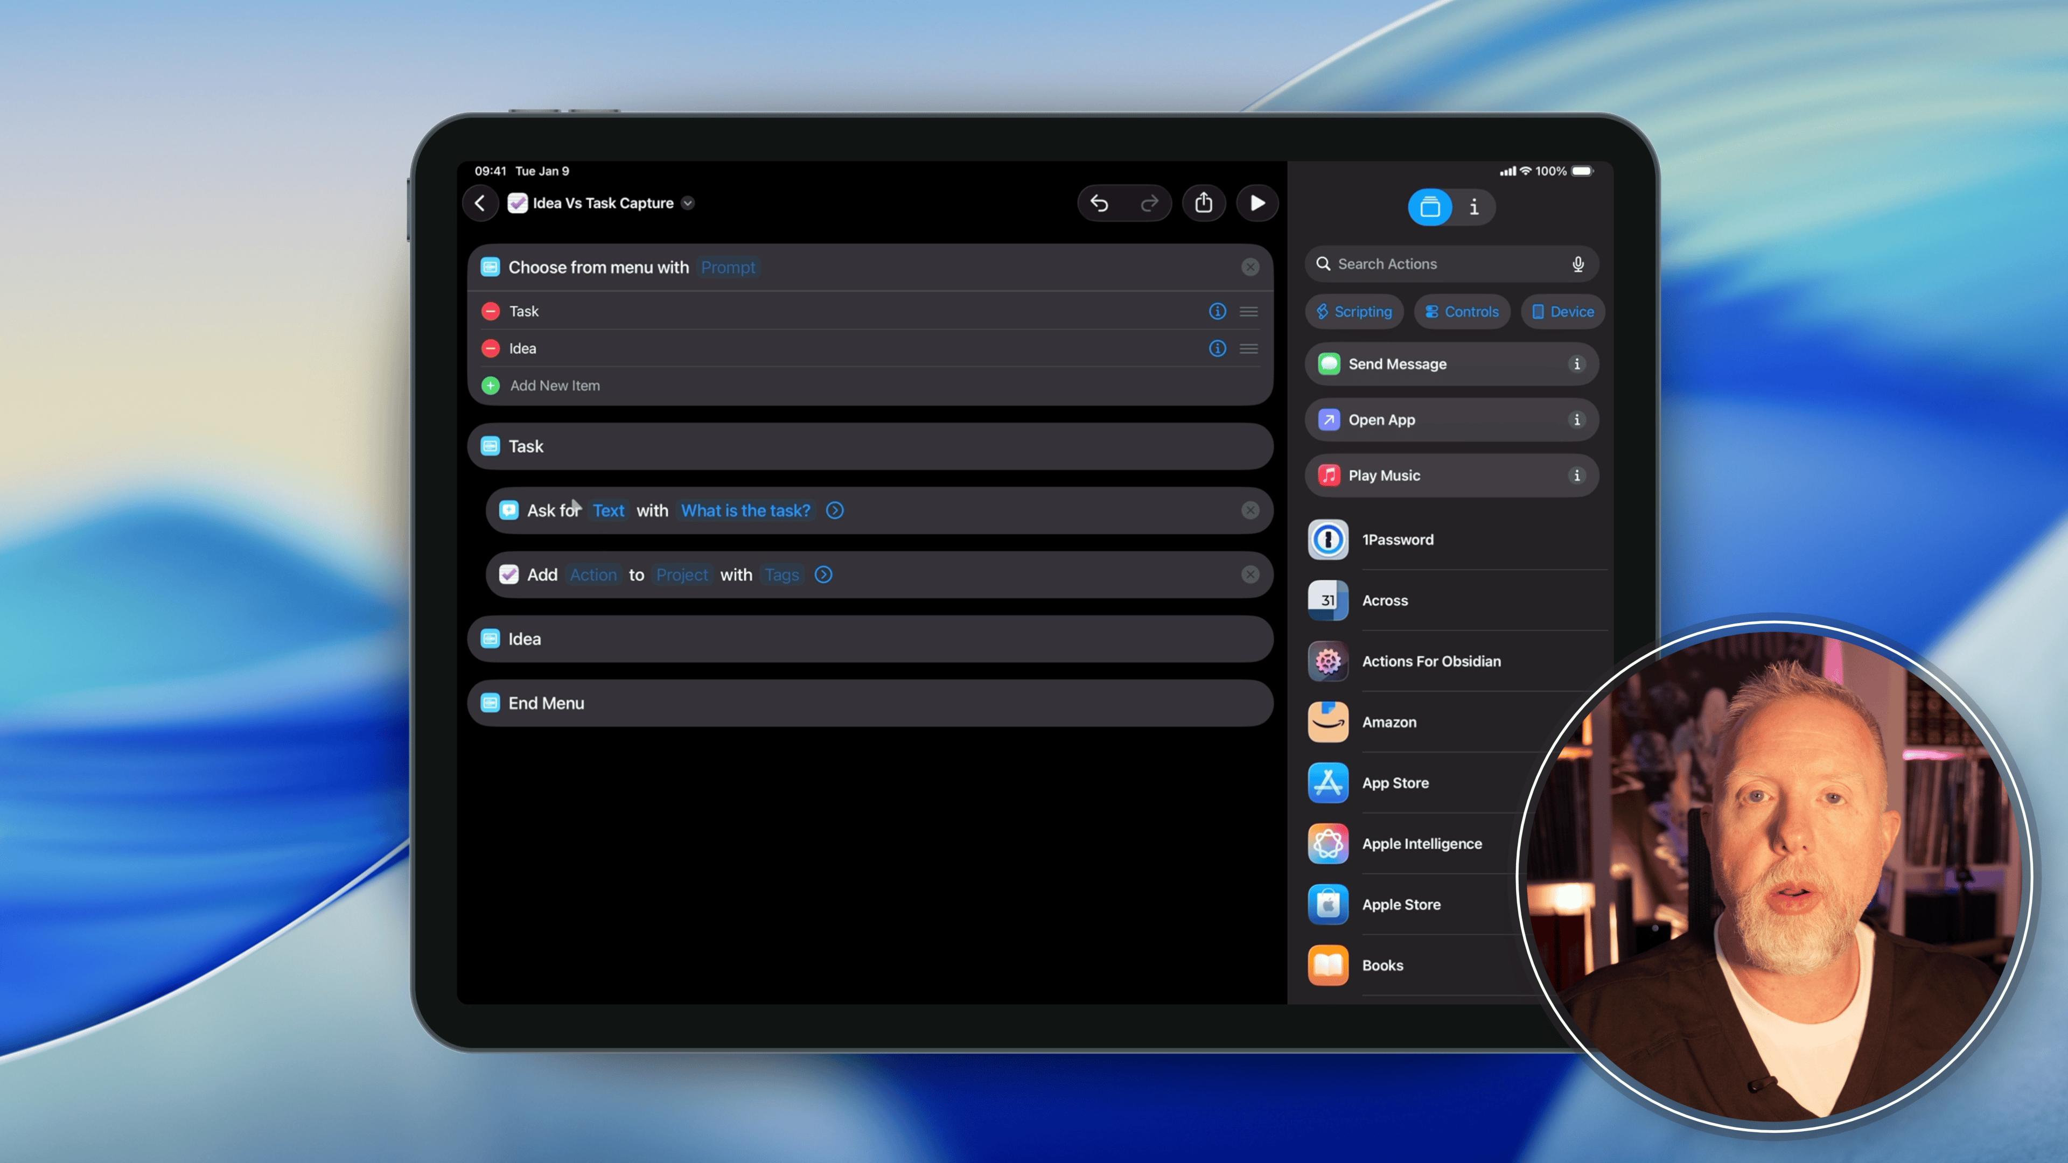Tap the microphone dictation icon
The image size is (2068, 1163).
(1577, 264)
